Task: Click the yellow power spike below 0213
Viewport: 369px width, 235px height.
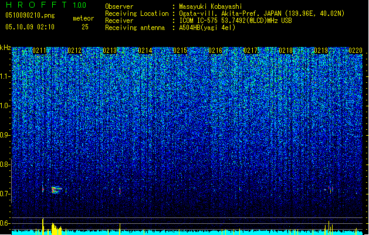Action: point(120,229)
